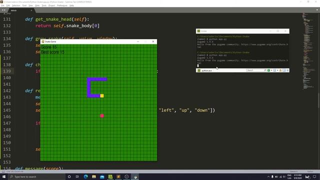Open the Cmder settings menu icon

(x=288, y=70)
